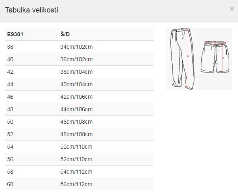Select the Š/D column header
238x195 pixels.
coord(65,34)
